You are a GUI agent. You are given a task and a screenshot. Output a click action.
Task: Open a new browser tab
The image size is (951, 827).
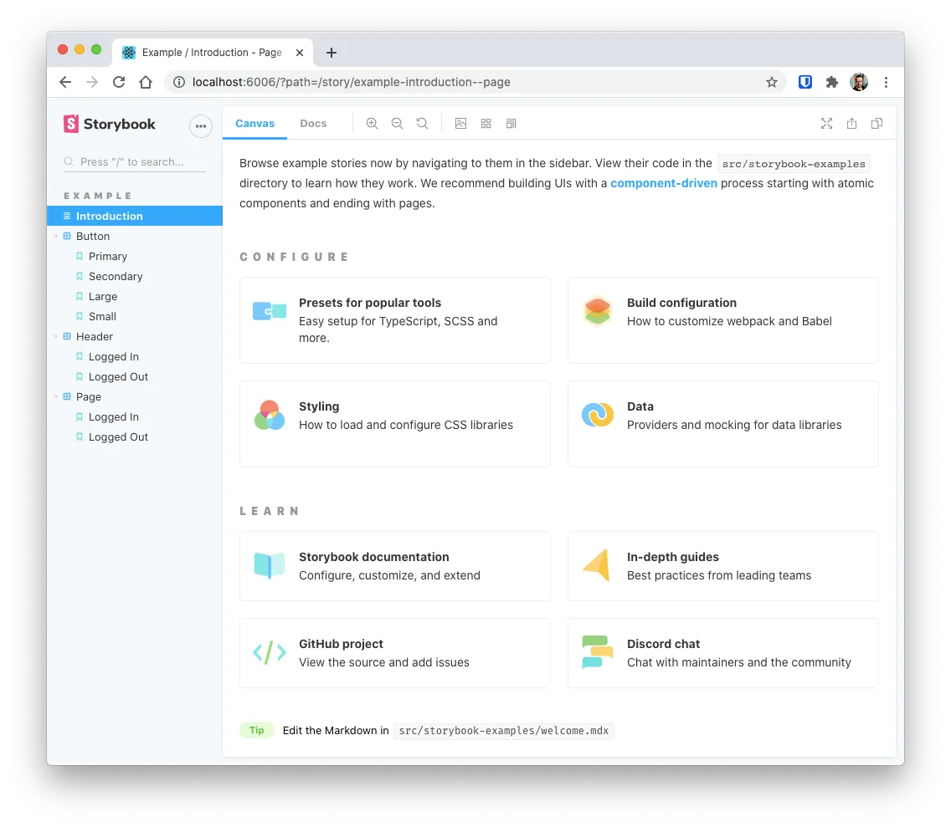tap(332, 53)
